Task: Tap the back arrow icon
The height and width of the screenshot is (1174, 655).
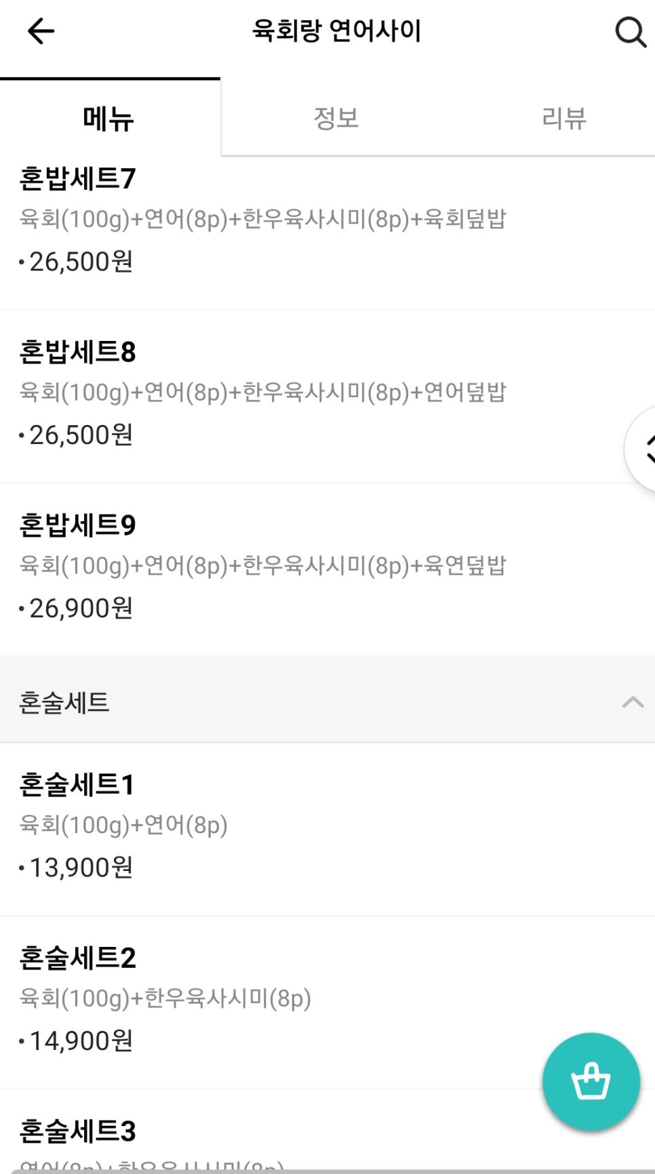Action: (41, 31)
